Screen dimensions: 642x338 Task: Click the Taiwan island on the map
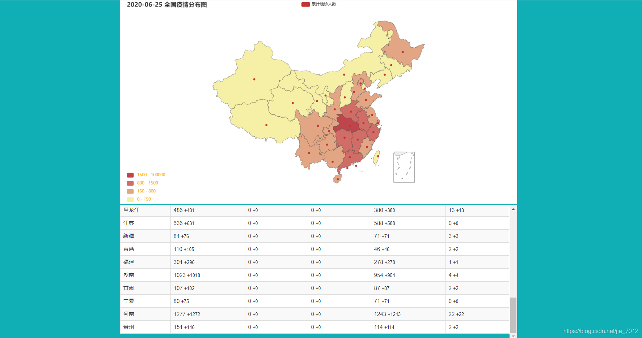coord(377,158)
